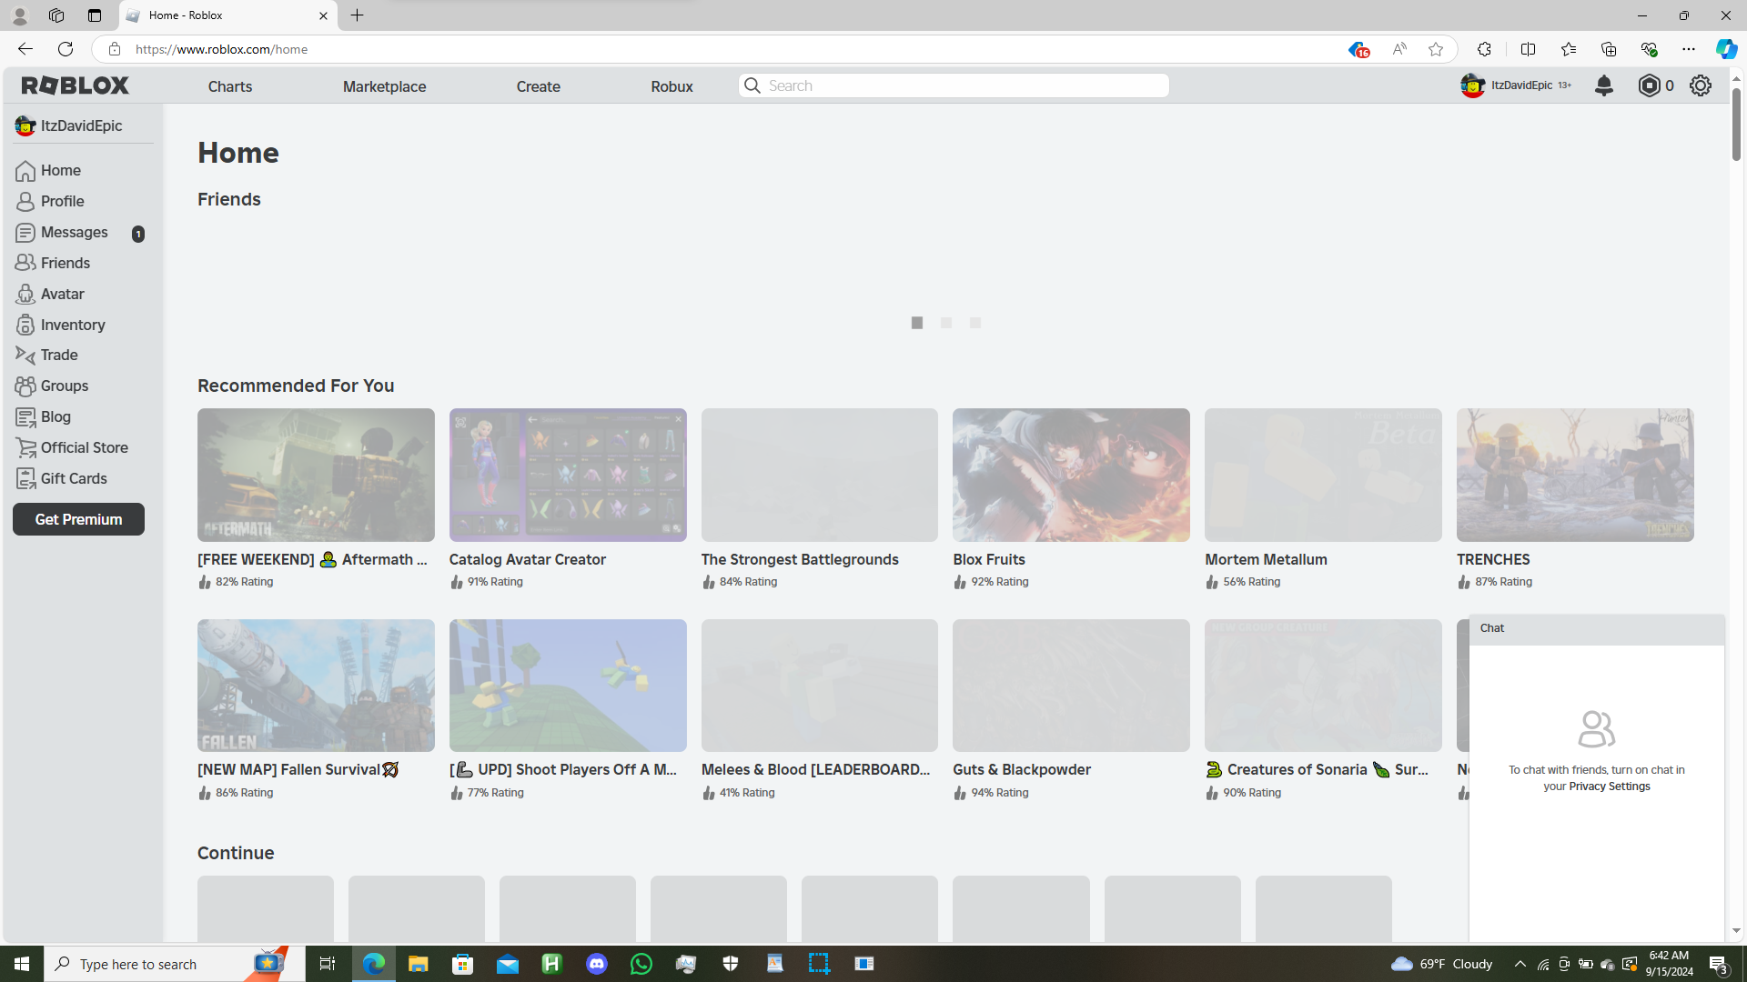The width and height of the screenshot is (1747, 982).
Task: Open the browser Favorites list icon
Action: click(1568, 49)
